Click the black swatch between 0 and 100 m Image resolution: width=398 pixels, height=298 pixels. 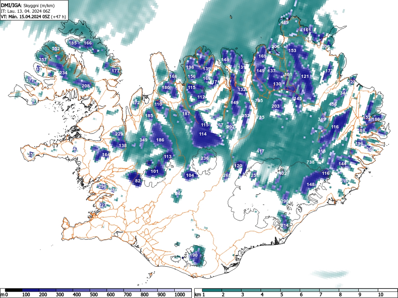14,290
